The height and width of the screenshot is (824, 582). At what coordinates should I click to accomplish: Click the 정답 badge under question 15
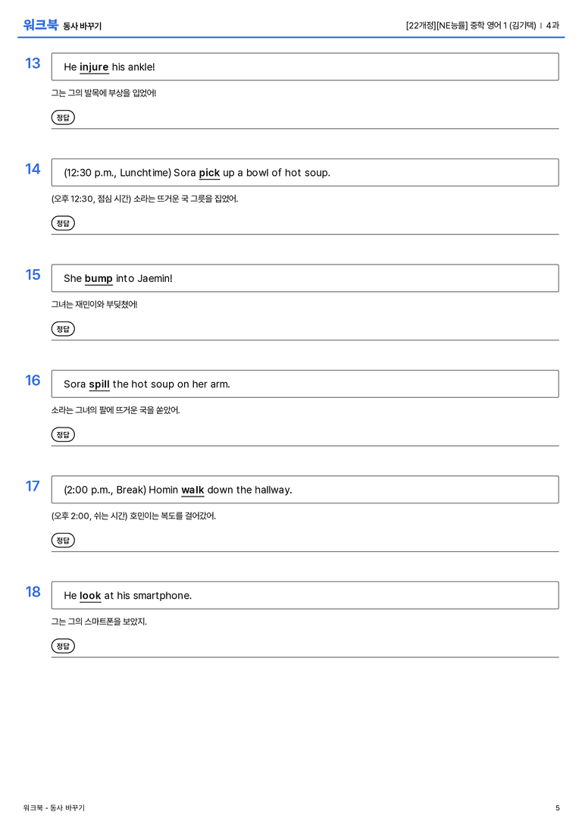click(x=63, y=328)
